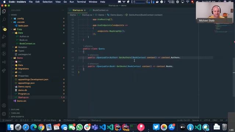Open the File menu
Viewport: 235px width, 132px height.
[31, 2]
